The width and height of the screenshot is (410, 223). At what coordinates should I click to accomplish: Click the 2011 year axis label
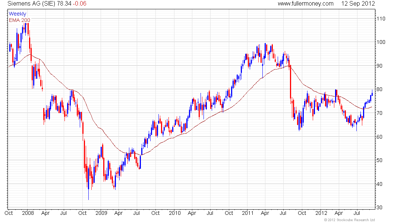tap(247, 213)
